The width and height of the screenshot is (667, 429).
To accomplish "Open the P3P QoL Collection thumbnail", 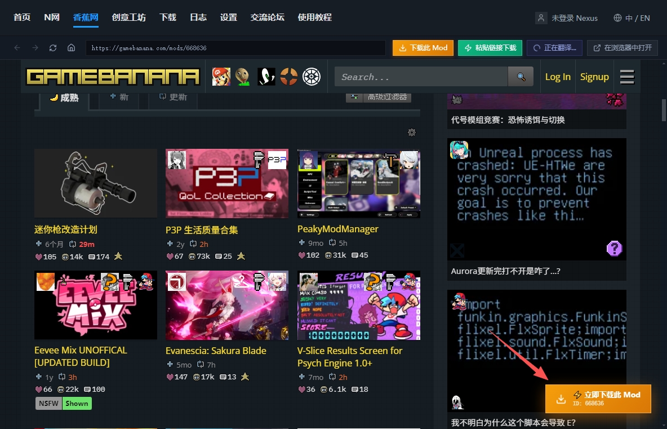I will pyautogui.click(x=226, y=183).
